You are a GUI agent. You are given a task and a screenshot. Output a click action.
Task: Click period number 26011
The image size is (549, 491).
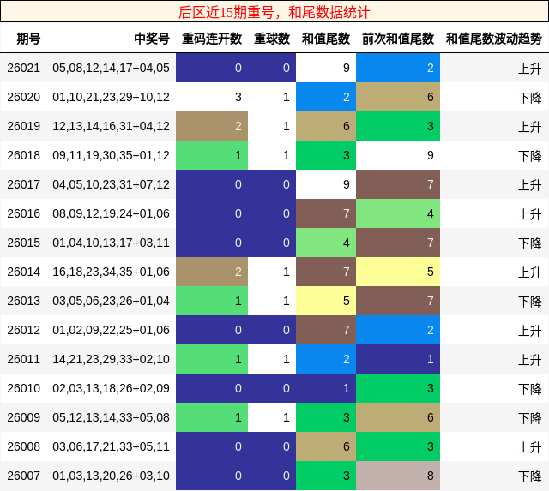24,359
